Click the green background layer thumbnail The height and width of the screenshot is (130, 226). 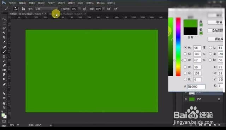click(x=192, y=99)
